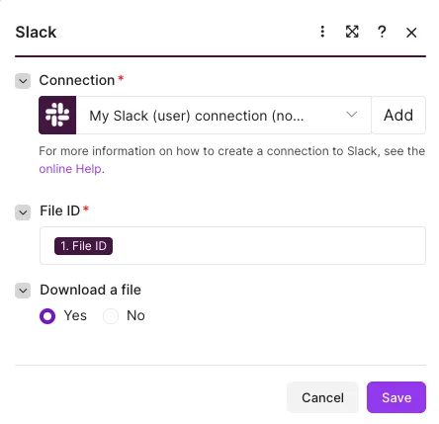Collapse the File ID section chevron
439x424 pixels.
pyautogui.click(x=23, y=212)
